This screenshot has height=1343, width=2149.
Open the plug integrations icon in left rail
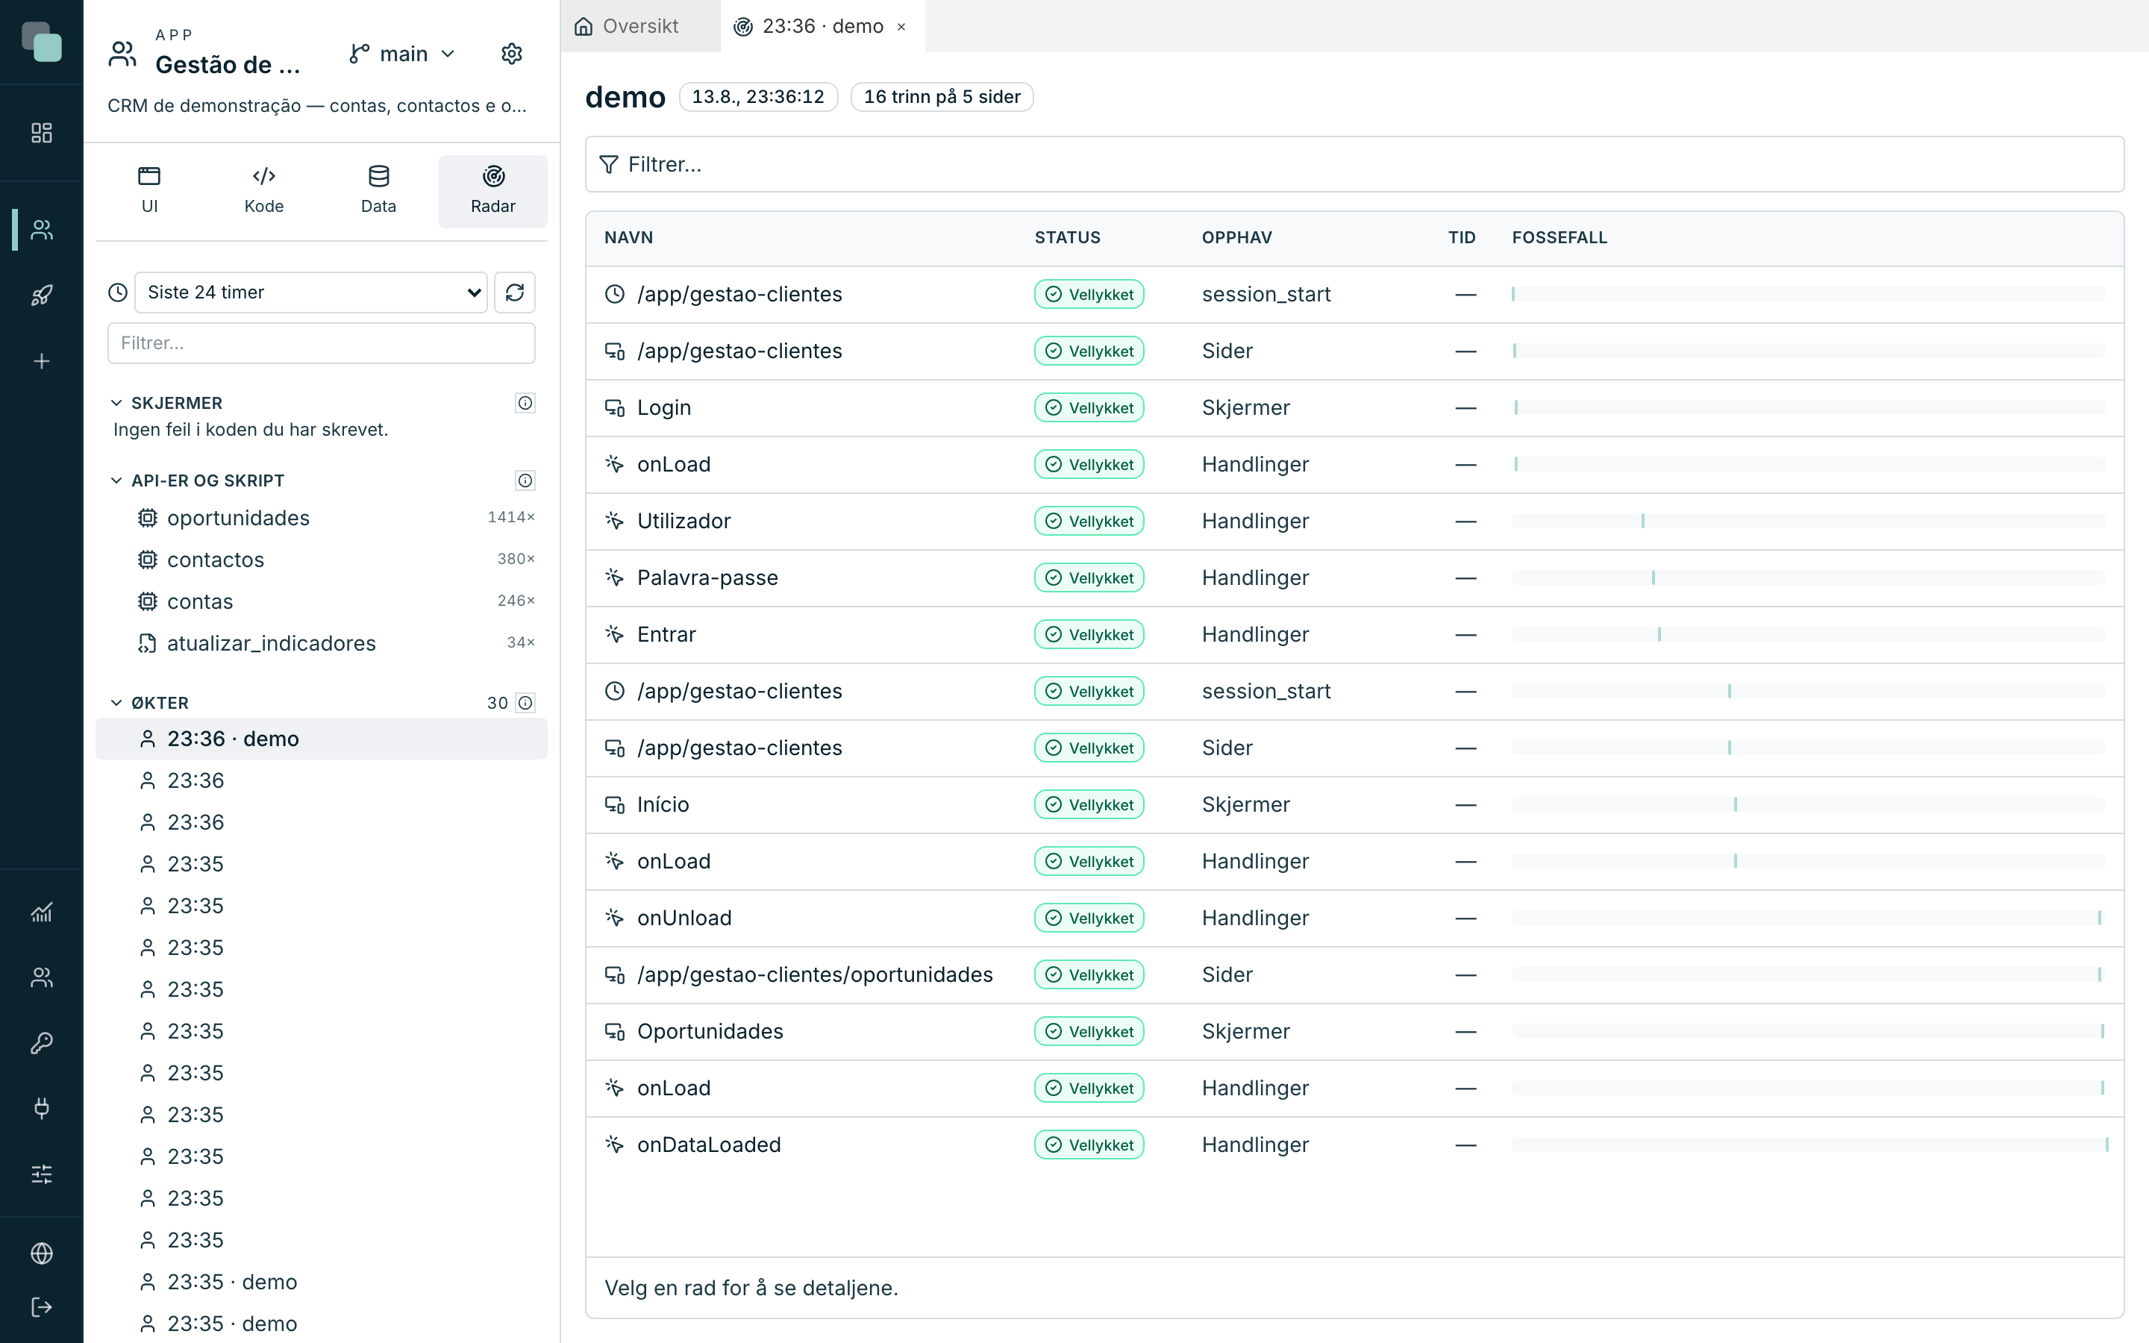[x=42, y=1109]
